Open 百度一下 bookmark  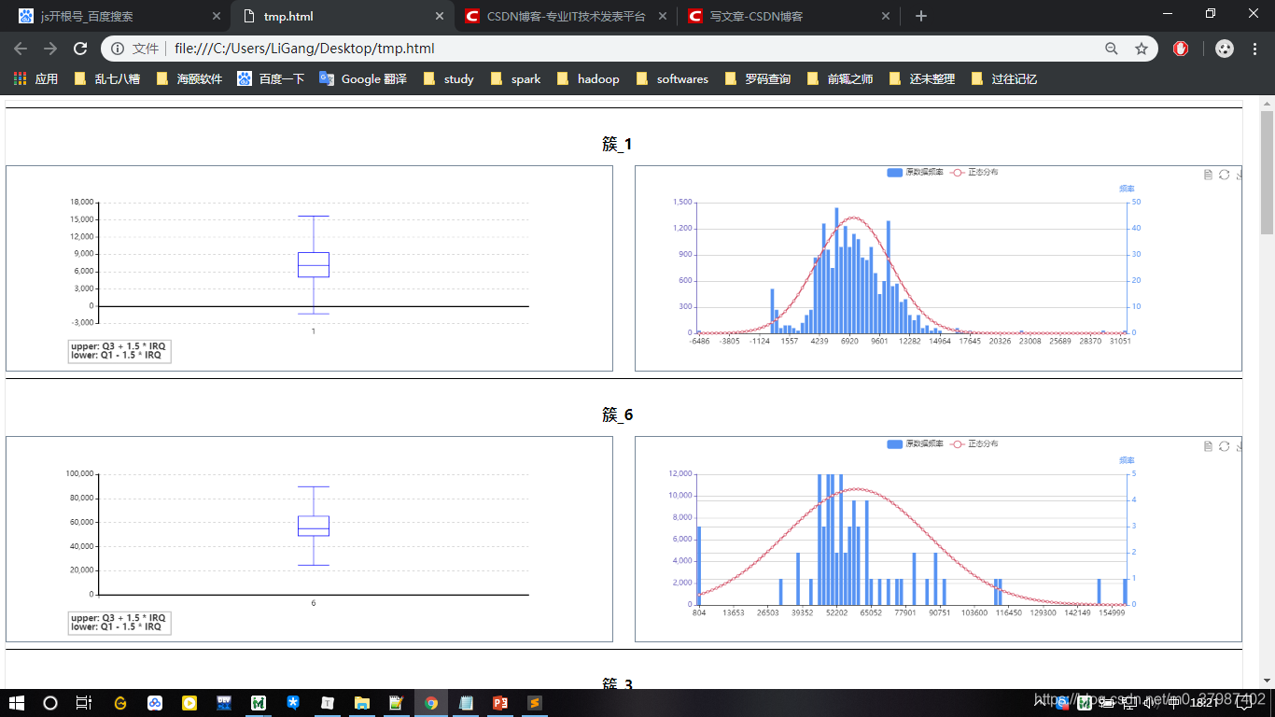tap(271, 79)
